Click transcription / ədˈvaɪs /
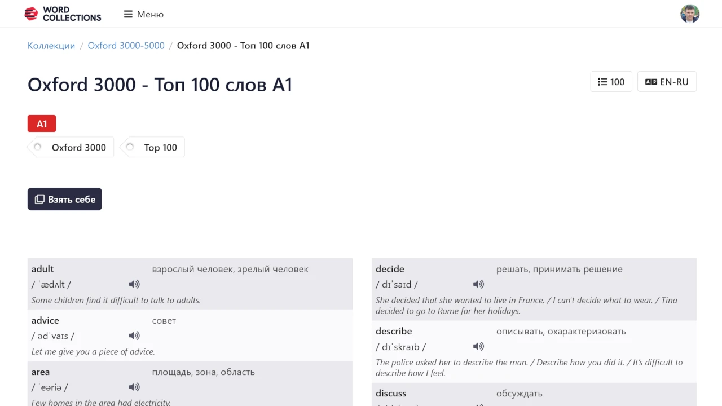Image resolution: width=722 pixels, height=406 pixels. [53, 336]
